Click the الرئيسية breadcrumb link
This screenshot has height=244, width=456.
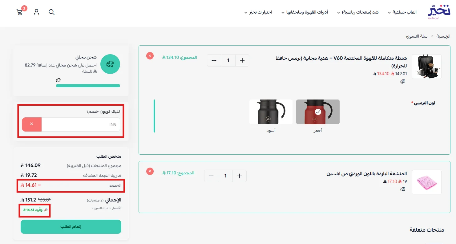tap(444, 36)
